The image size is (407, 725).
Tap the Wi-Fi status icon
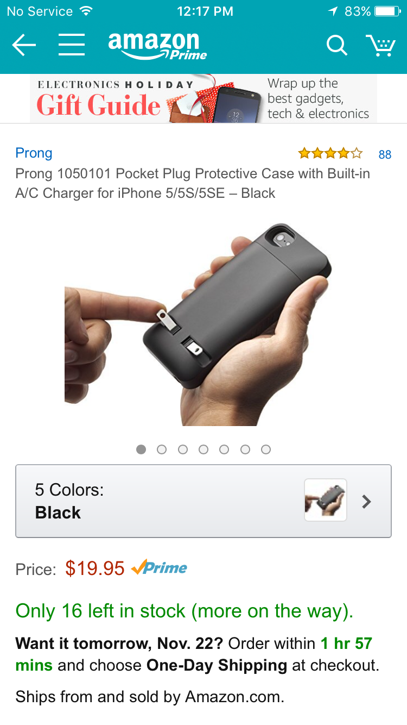tap(86, 11)
